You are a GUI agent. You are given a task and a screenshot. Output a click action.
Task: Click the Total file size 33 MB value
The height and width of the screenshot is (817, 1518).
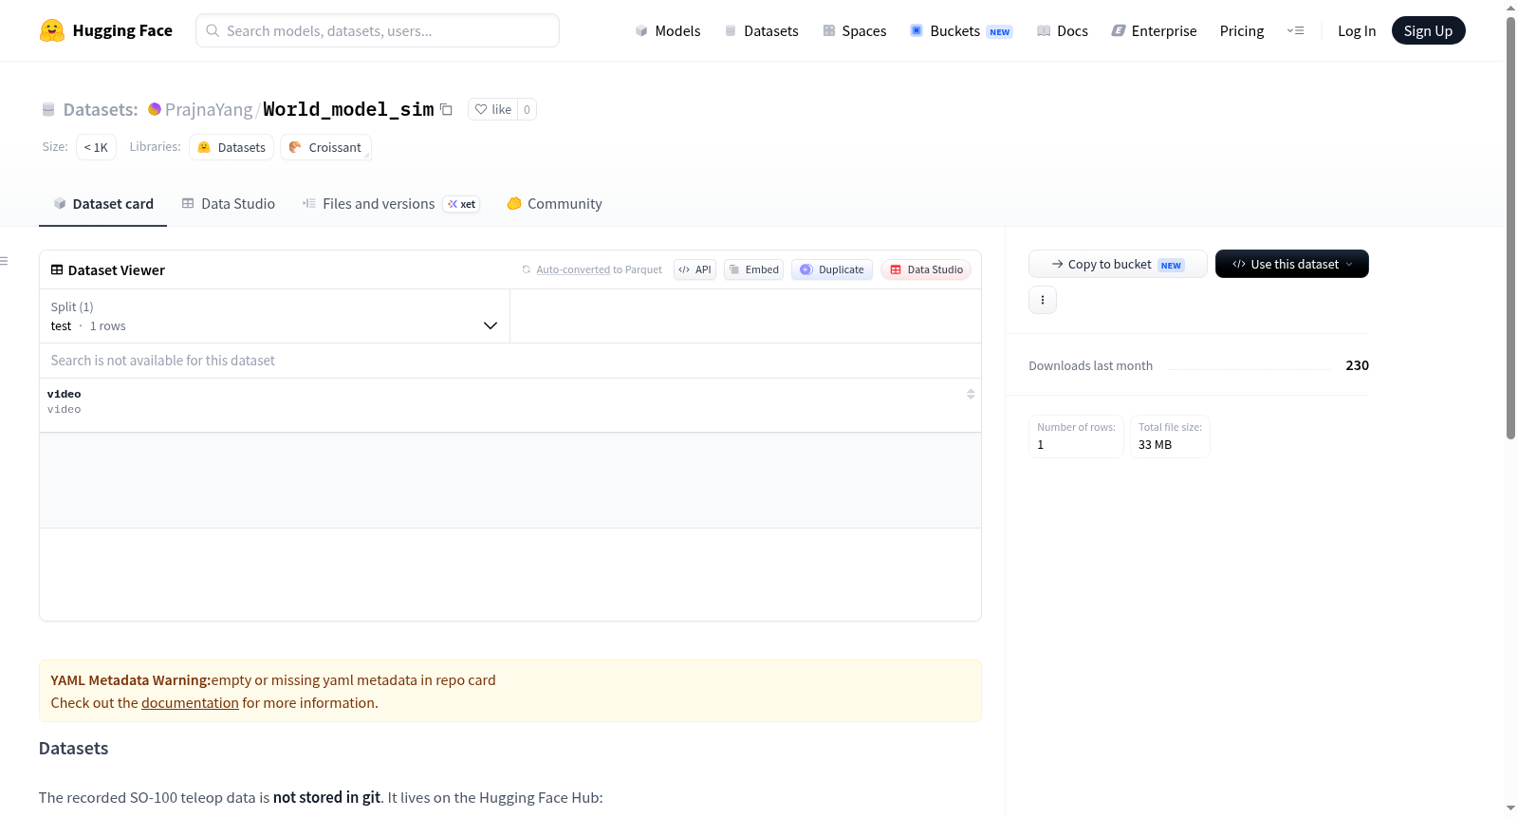[x=1155, y=445]
